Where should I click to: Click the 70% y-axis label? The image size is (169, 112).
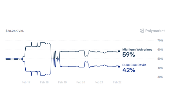160,41
